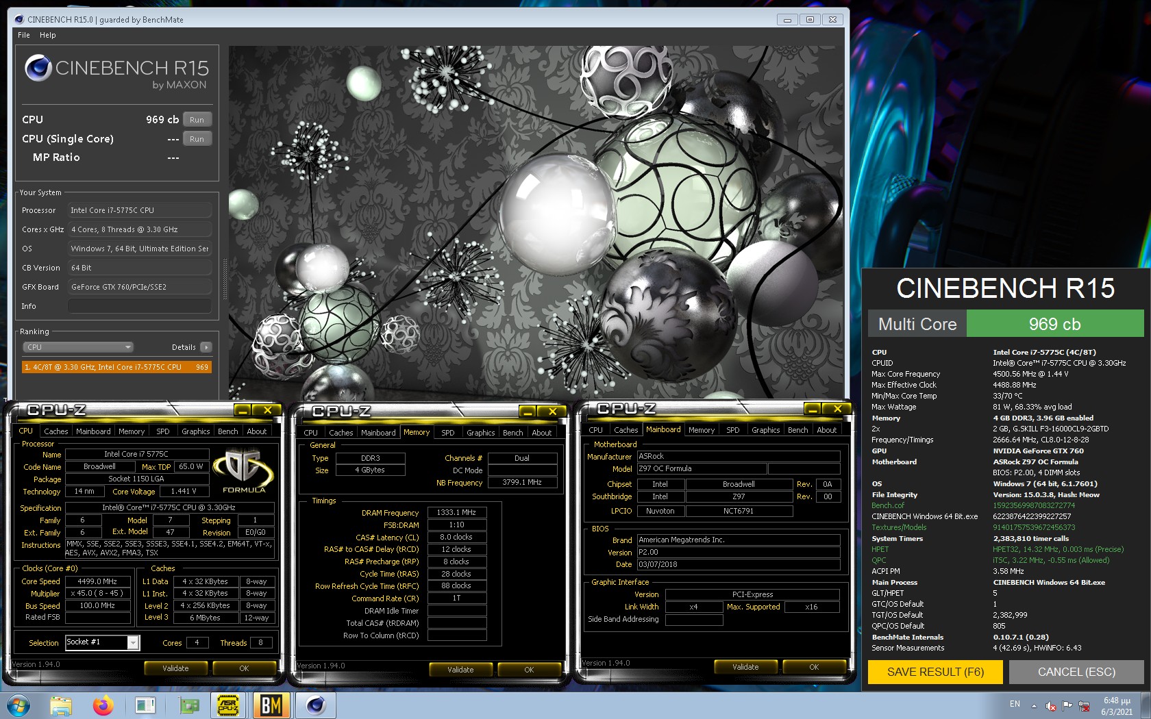Click the Cinebench R15 logo sphere
1151x719 pixels.
38,68
